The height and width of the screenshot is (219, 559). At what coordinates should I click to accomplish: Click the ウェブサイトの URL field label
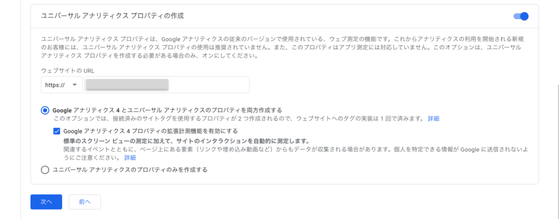tap(62, 70)
